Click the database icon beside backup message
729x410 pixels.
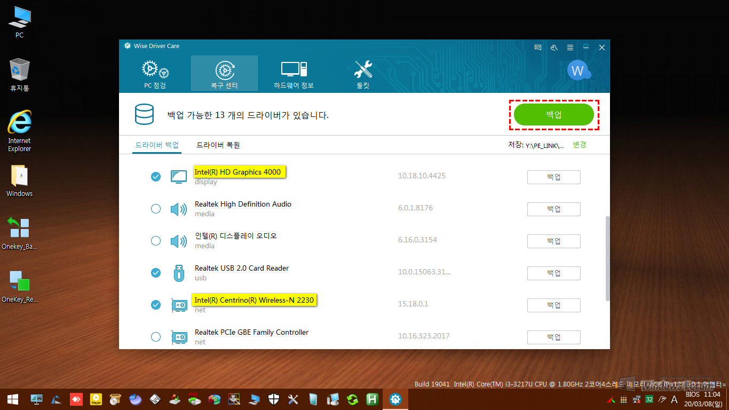pos(144,115)
